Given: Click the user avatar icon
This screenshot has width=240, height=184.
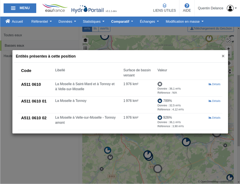Looking at the screenshot, I should 230,8.
